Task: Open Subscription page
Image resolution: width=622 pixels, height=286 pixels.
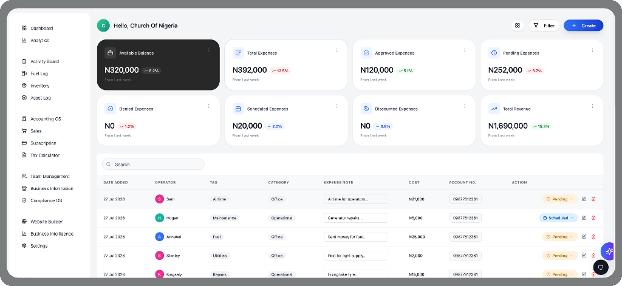Action: pyautogui.click(x=39, y=143)
